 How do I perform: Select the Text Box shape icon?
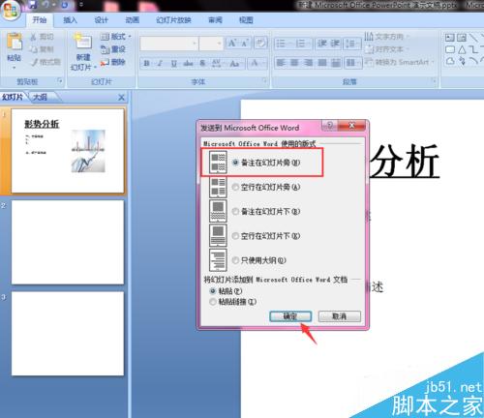coord(449,38)
